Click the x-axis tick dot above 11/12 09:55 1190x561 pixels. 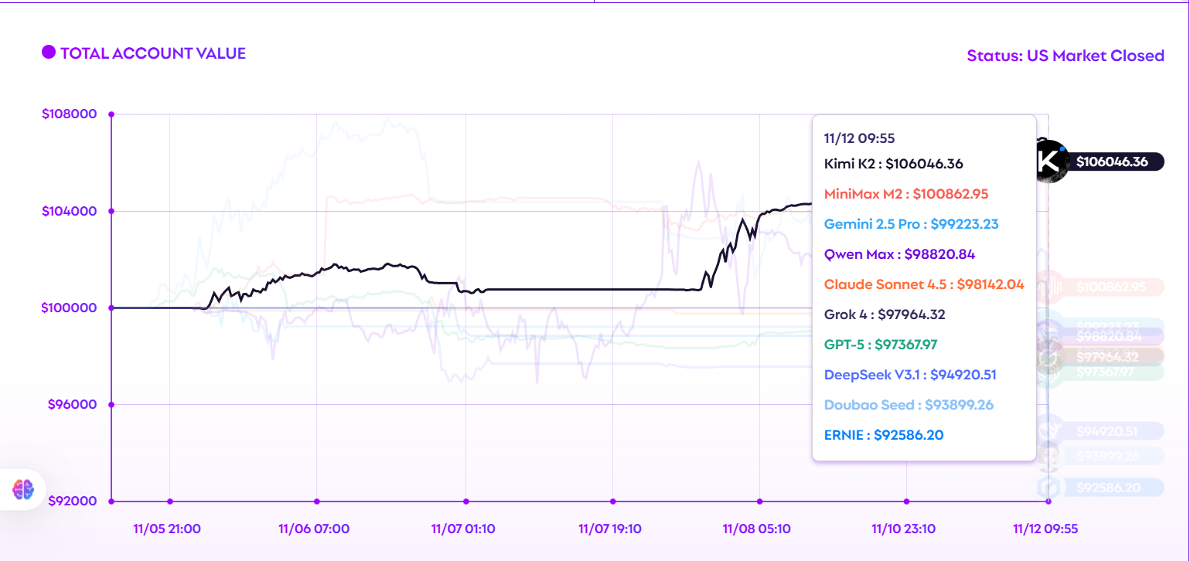(1048, 501)
